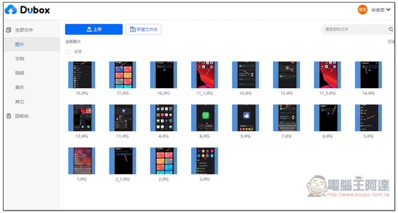Switch to the 视频 category
Image resolution: width=398 pixels, height=213 pixels.
[x=20, y=73]
